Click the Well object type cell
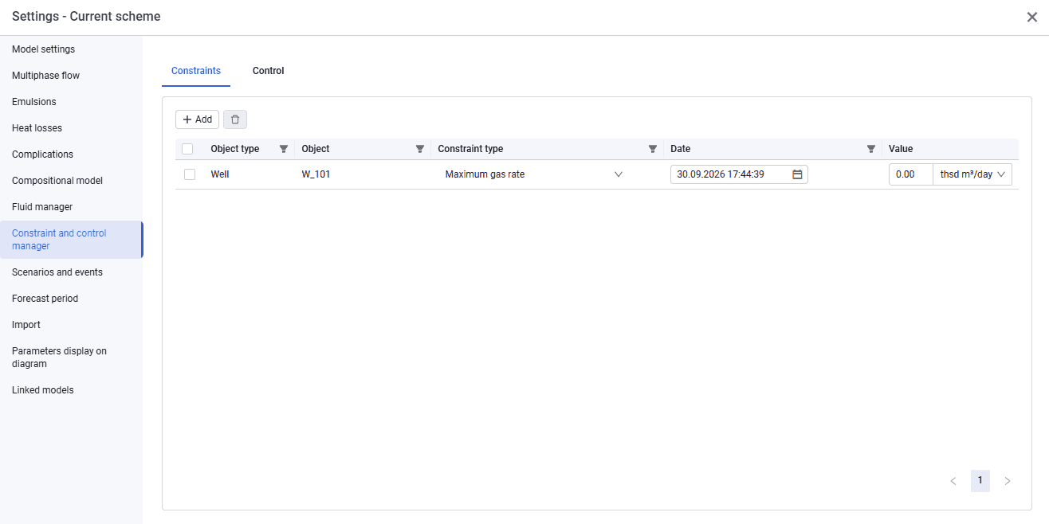 220,174
